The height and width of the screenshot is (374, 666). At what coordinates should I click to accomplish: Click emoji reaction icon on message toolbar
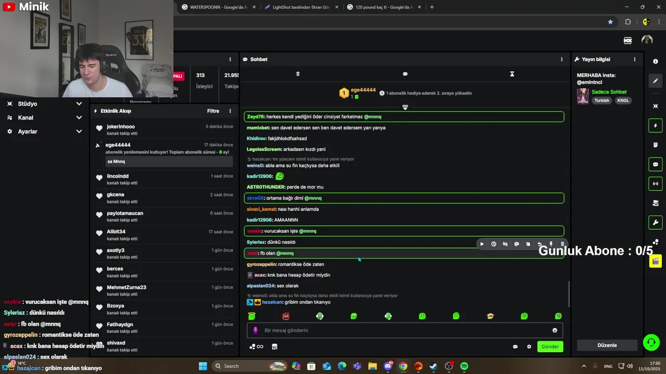point(517,244)
